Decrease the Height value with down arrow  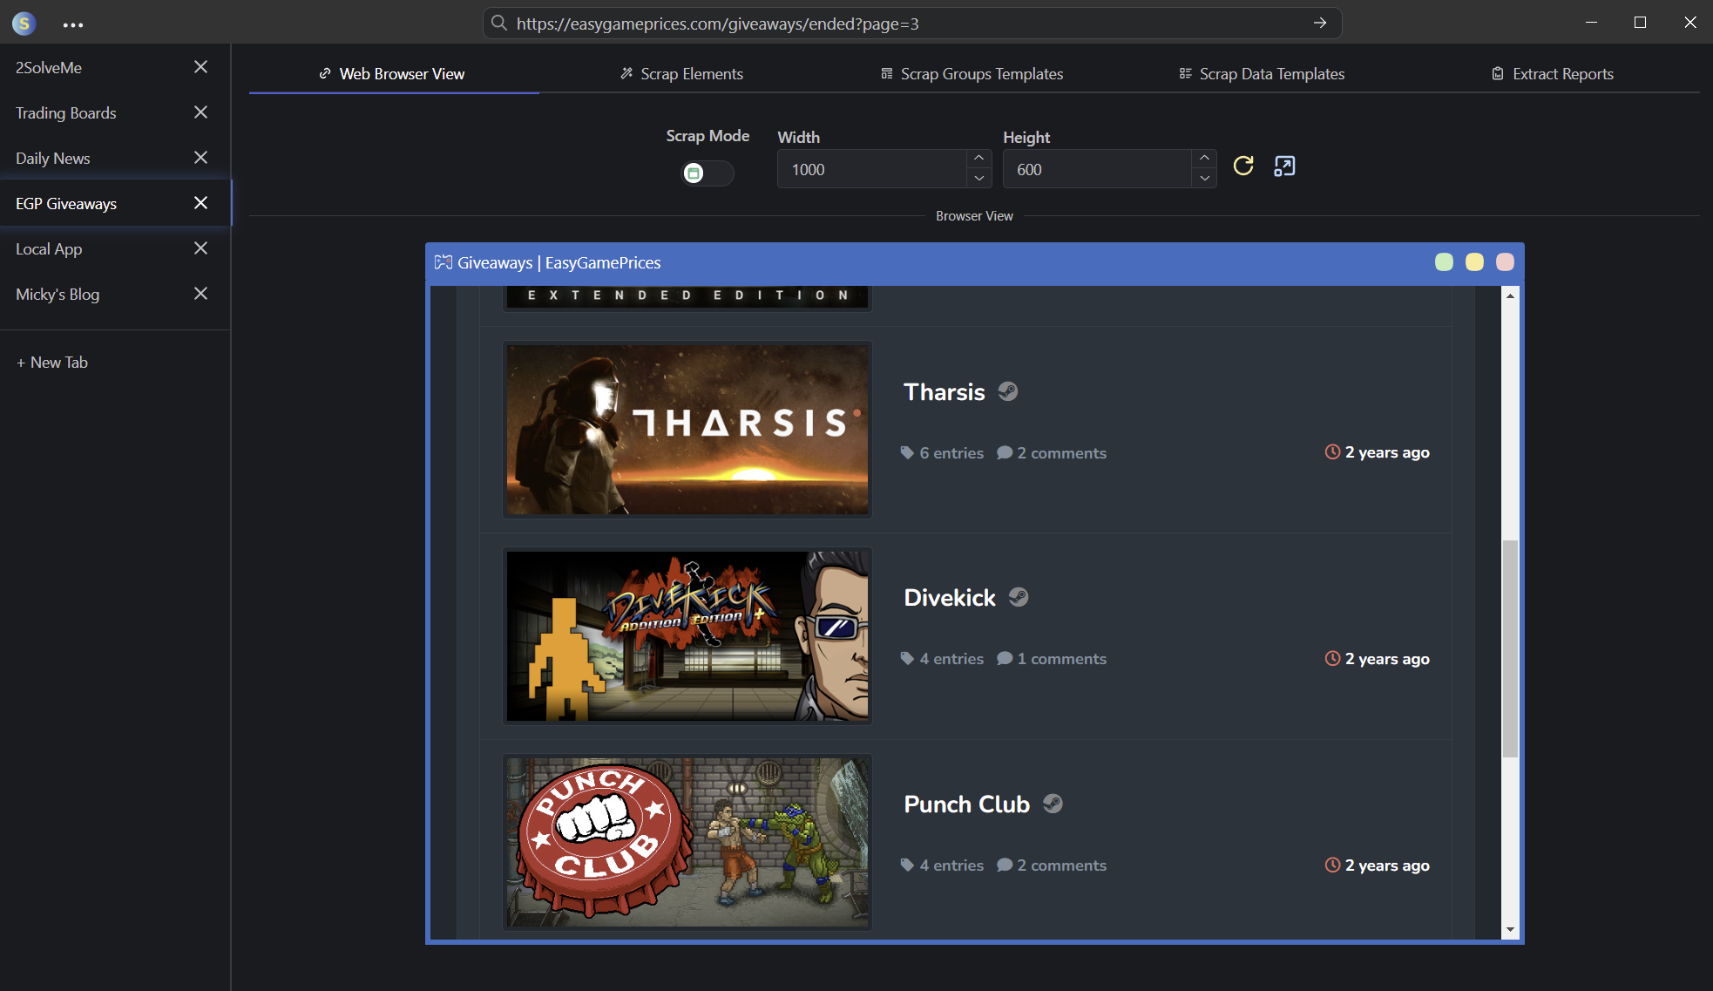click(1204, 179)
